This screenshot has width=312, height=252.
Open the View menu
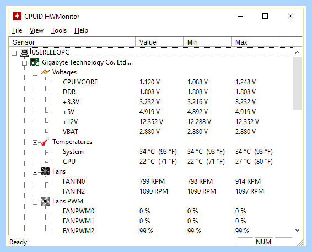[36, 30]
